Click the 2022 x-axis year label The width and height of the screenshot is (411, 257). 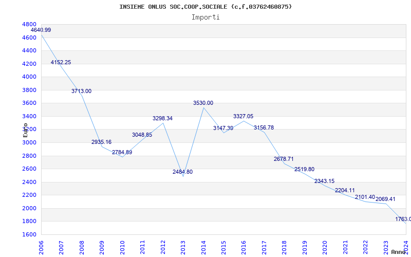[366, 248]
